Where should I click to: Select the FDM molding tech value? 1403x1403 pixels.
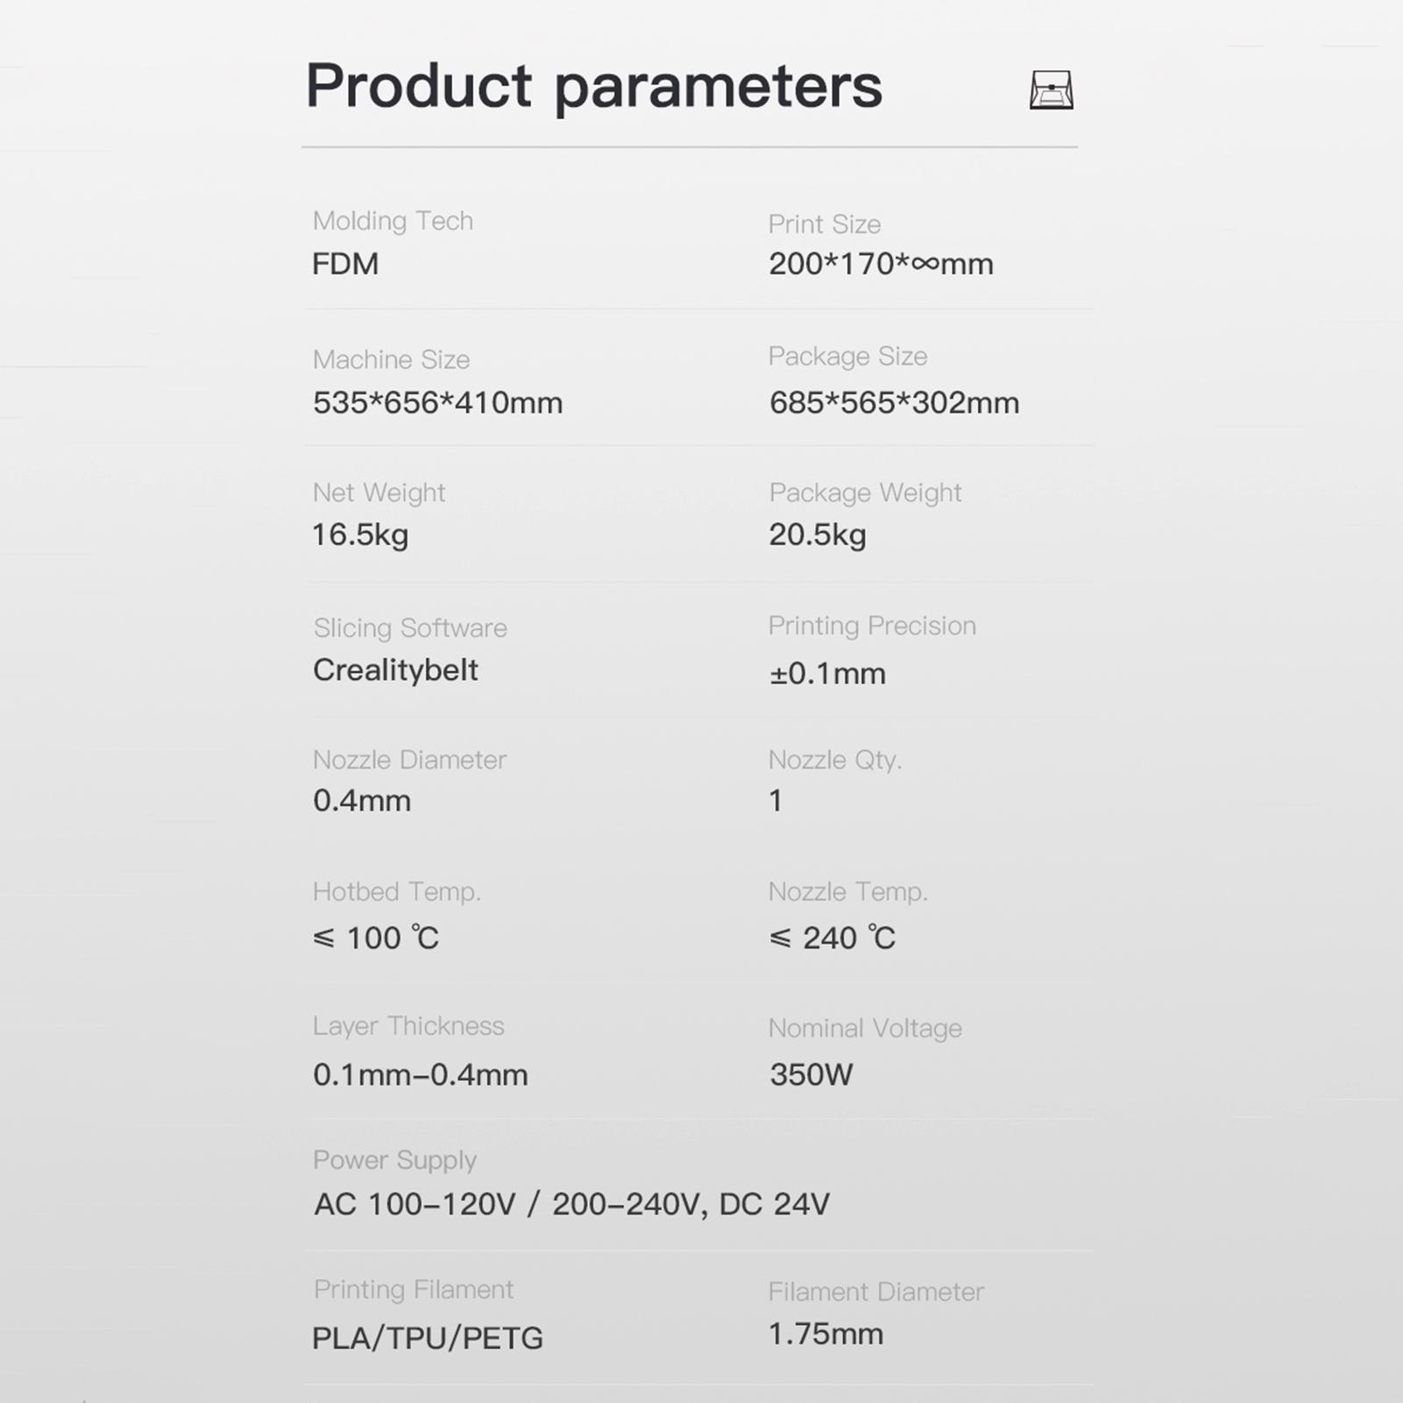345,264
